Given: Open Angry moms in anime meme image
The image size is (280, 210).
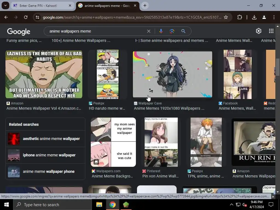Looking at the screenshot, I should tap(161, 142).
